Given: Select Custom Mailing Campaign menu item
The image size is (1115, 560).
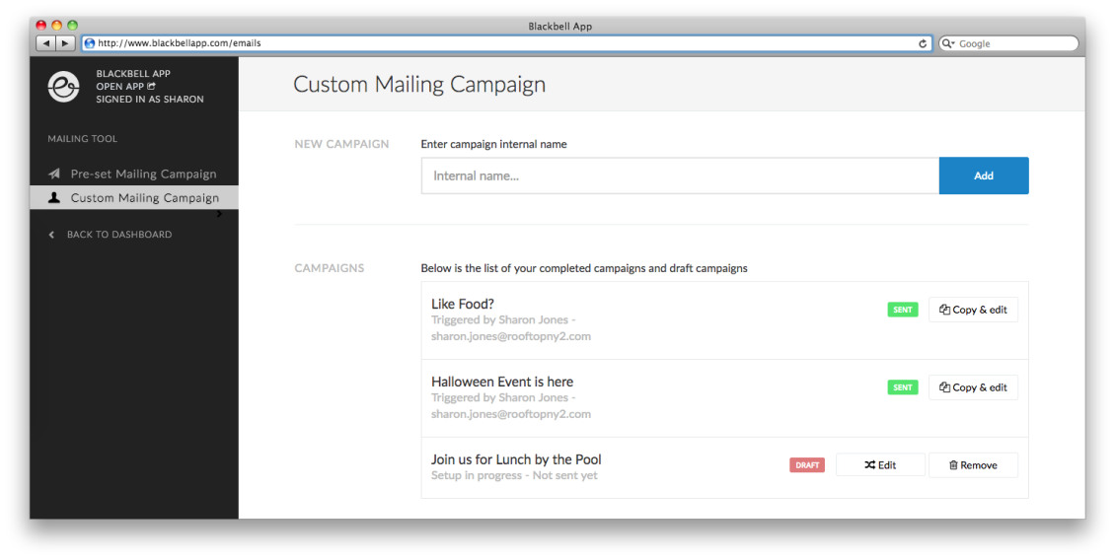Looking at the screenshot, I should point(133,197).
